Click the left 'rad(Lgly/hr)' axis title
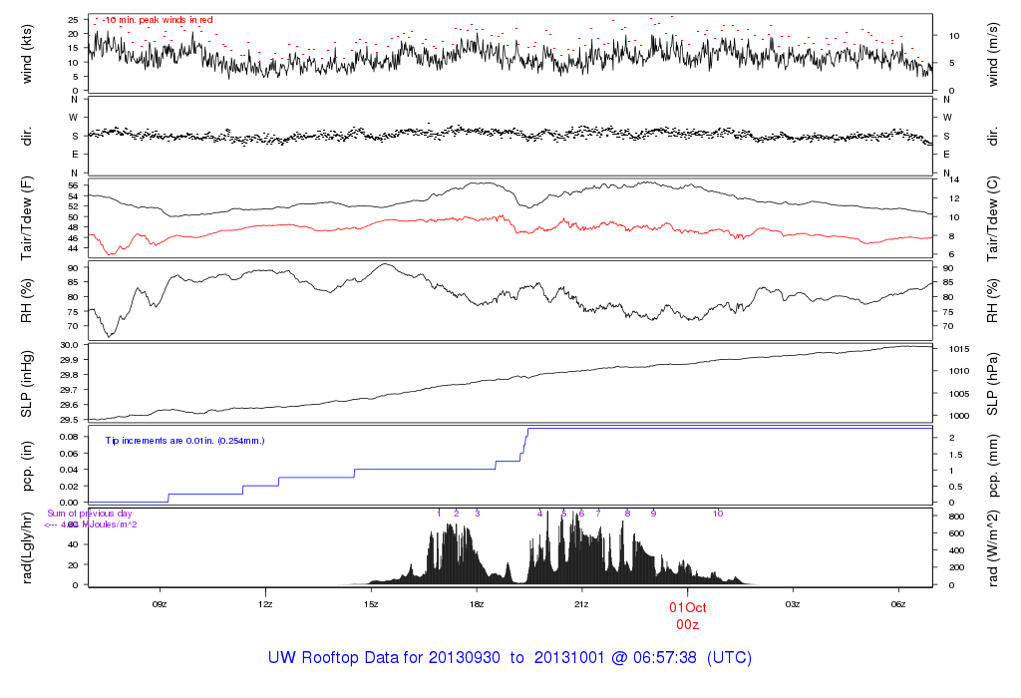Viewport: 1021px width, 698px height. (27, 547)
